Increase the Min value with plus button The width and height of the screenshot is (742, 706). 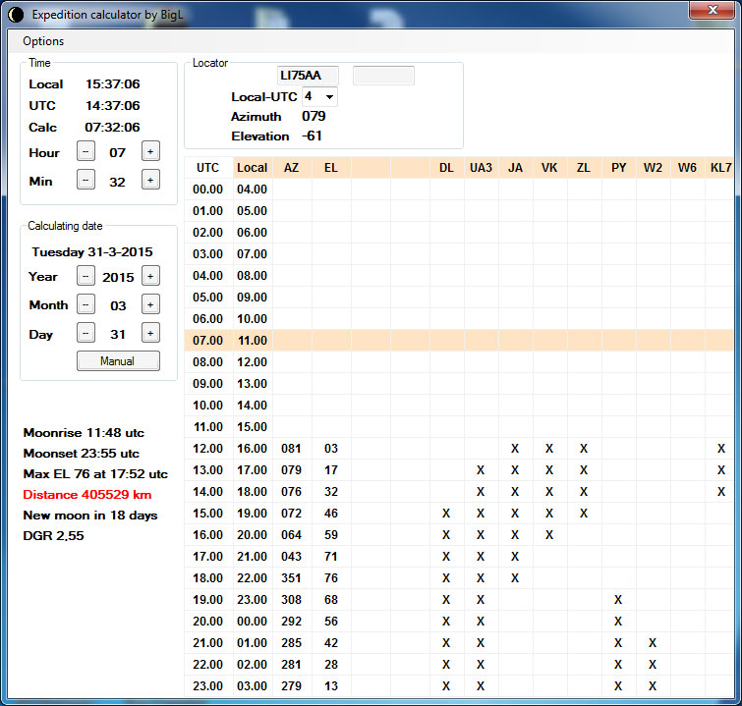click(150, 180)
